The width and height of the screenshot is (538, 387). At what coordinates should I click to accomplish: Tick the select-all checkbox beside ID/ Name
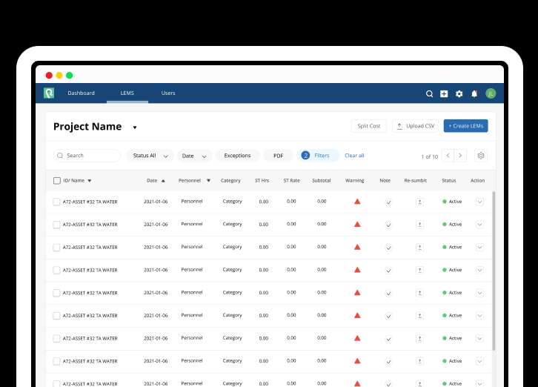(x=57, y=181)
